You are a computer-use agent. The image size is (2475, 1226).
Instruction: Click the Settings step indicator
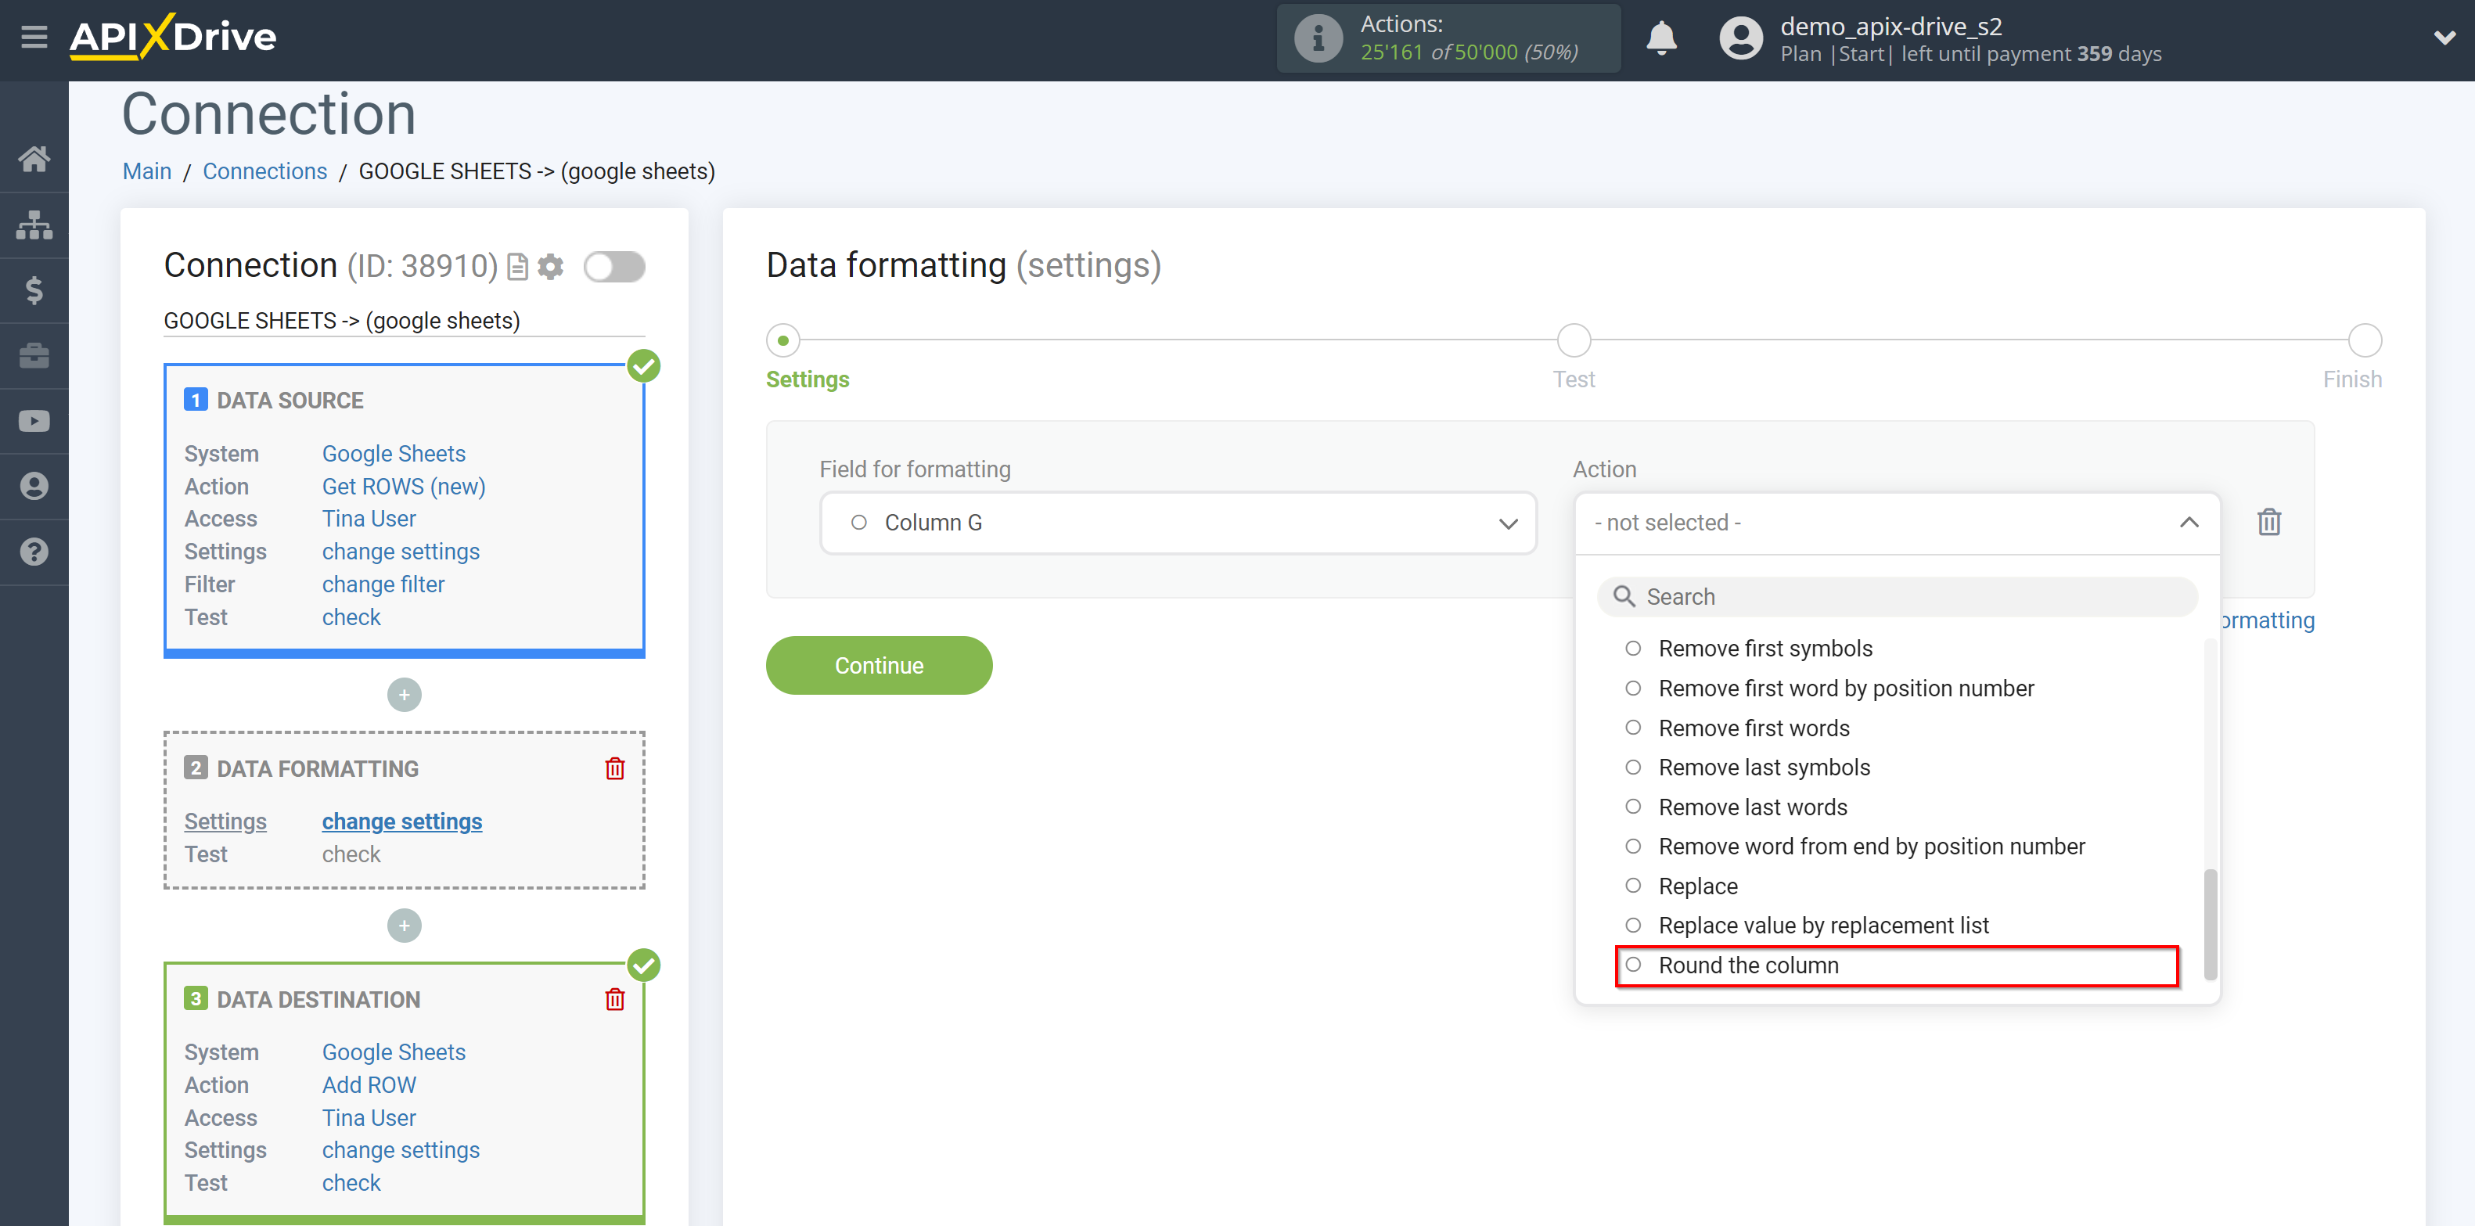783,340
